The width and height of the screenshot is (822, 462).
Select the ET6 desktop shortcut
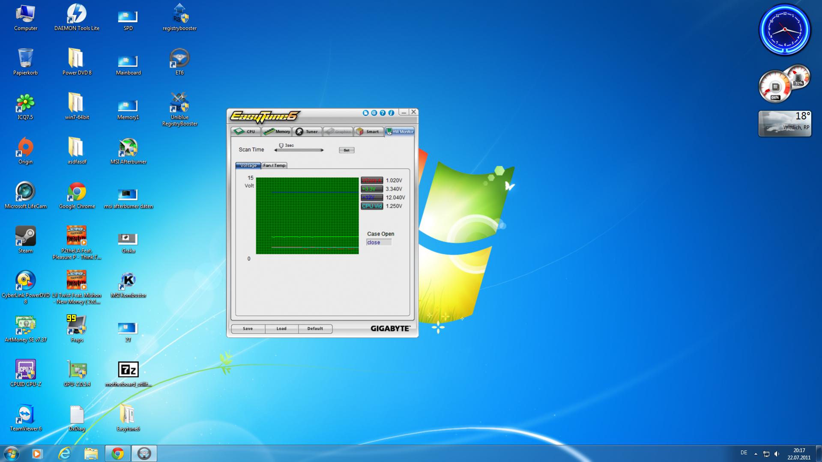(x=179, y=63)
